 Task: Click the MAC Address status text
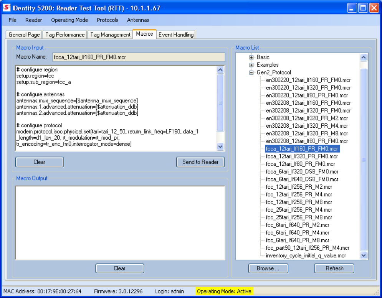(42, 291)
